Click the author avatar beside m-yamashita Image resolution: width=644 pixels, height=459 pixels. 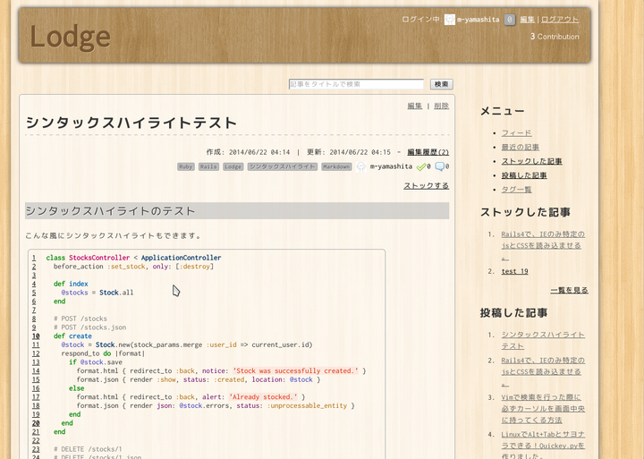[x=361, y=166]
